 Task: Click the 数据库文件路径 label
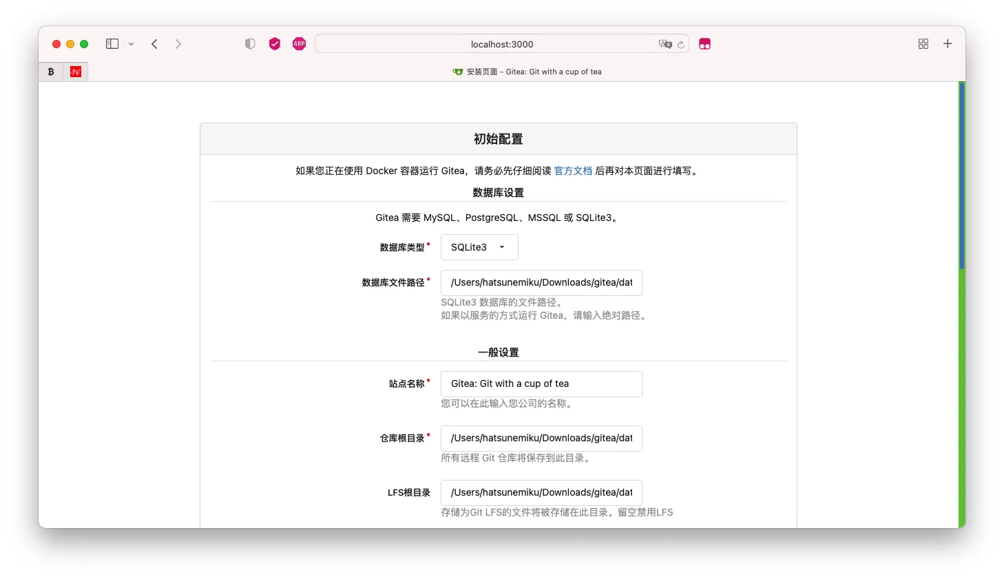click(x=393, y=282)
